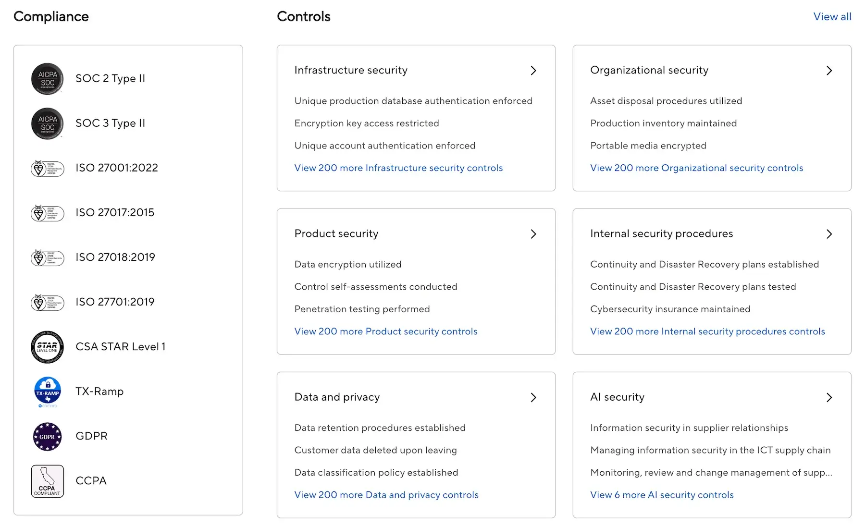Open the AI security chevron arrow

pyautogui.click(x=829, y=397)
